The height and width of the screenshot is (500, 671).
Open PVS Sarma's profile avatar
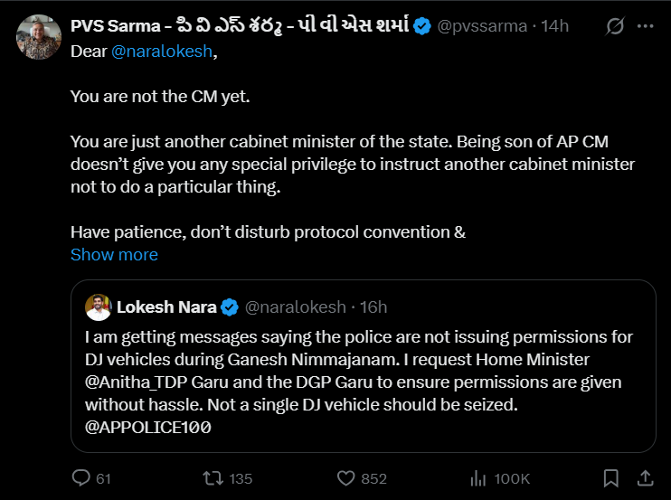tap(39, 37)
